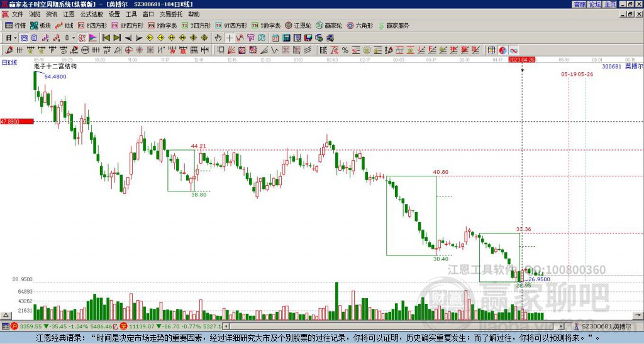
Task: Open the 帮助 menu
Action: (194, 14)
